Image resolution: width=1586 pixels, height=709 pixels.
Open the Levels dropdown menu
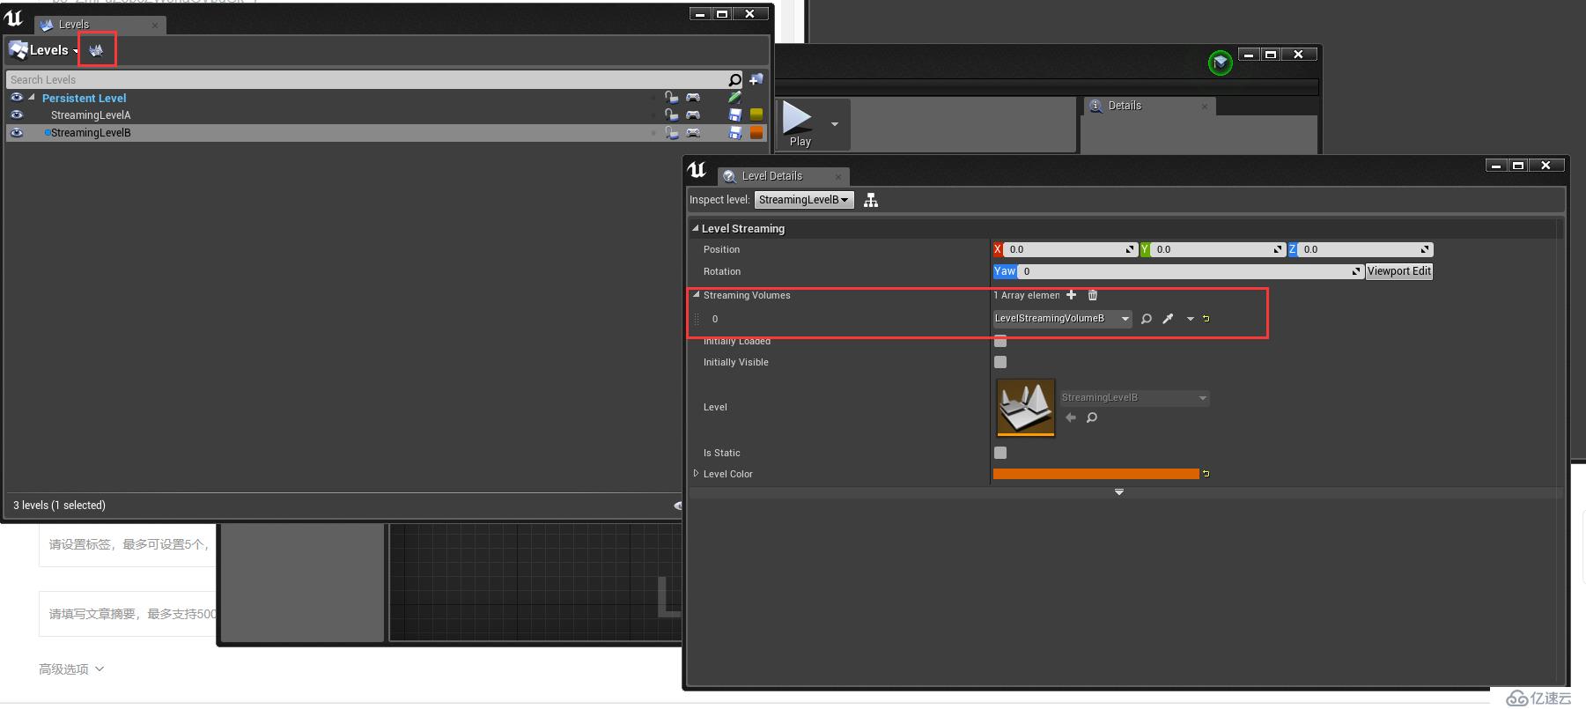[45, 50]
